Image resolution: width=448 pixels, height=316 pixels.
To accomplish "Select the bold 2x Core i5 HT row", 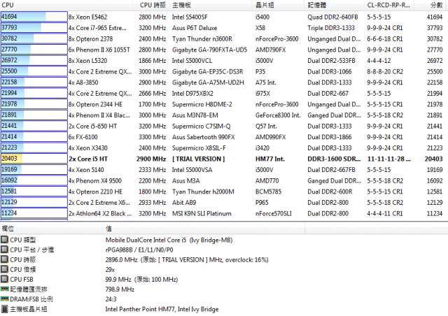I will coord(224,159).
